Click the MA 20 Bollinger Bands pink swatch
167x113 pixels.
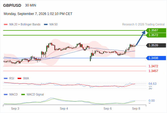[6, 25]
